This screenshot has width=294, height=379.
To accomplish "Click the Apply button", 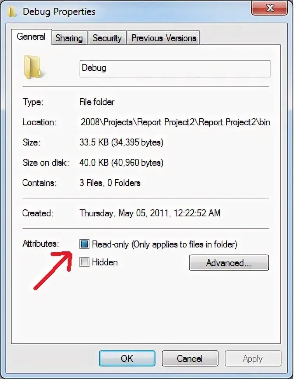I will coord(253,358).
